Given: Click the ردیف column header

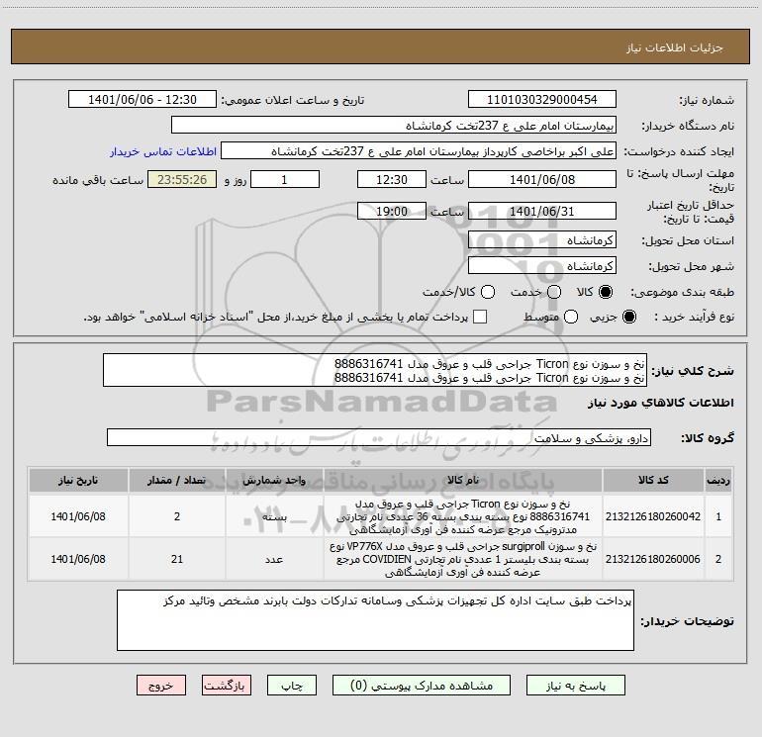Looking at the screenshot, I should pyautogui.click(x=718, y=480).
